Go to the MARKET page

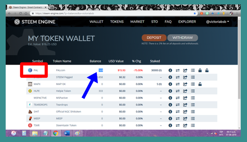(137, 22)
